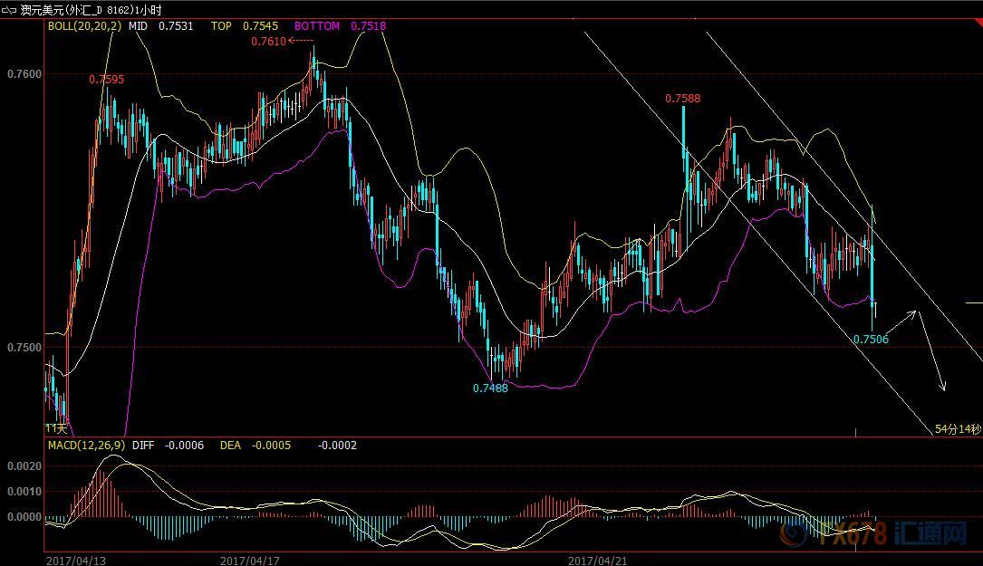Click the 2017/04/21 date marker

click(x=598, y=560)
